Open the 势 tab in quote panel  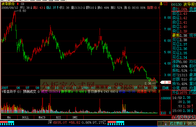pos(182,117)
